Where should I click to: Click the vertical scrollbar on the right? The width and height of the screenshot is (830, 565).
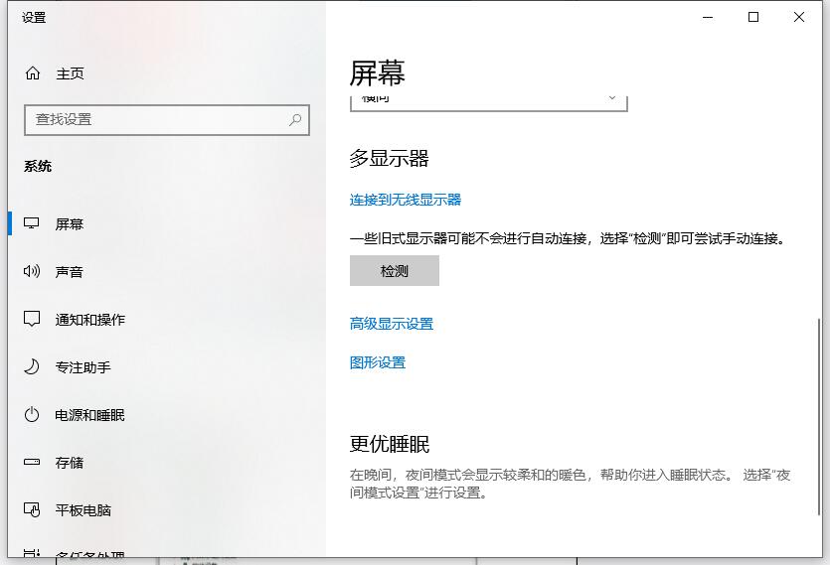tap(819, 415)
